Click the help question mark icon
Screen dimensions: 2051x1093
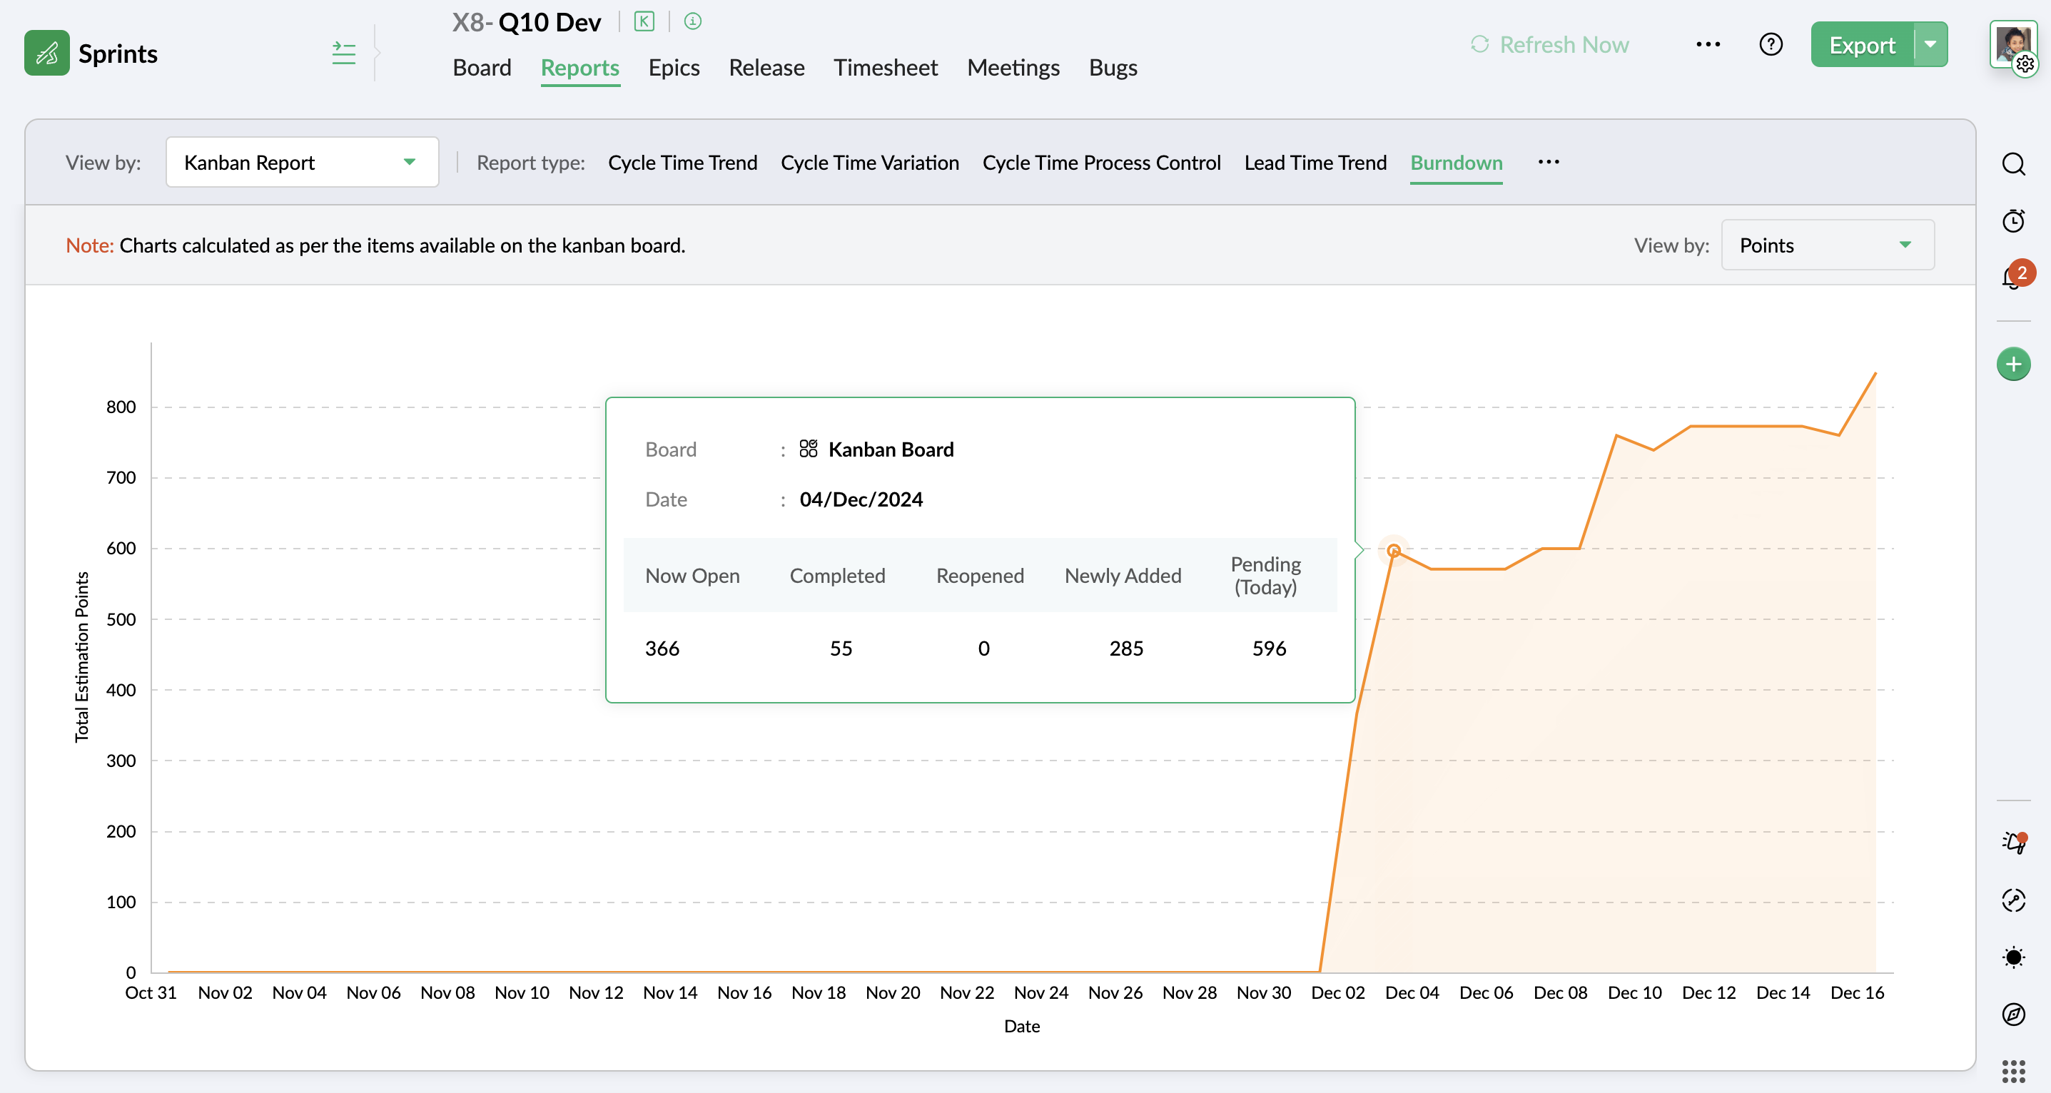1770,44
